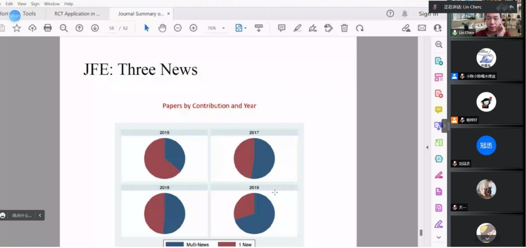Select the hand pan tool
Screen dimensions: 526x248
pos(162,28)
